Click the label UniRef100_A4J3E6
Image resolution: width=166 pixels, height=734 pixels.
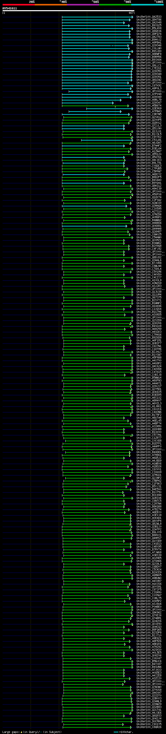149,713
